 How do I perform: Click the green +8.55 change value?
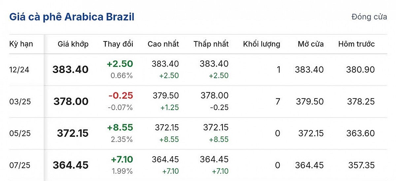120,127
